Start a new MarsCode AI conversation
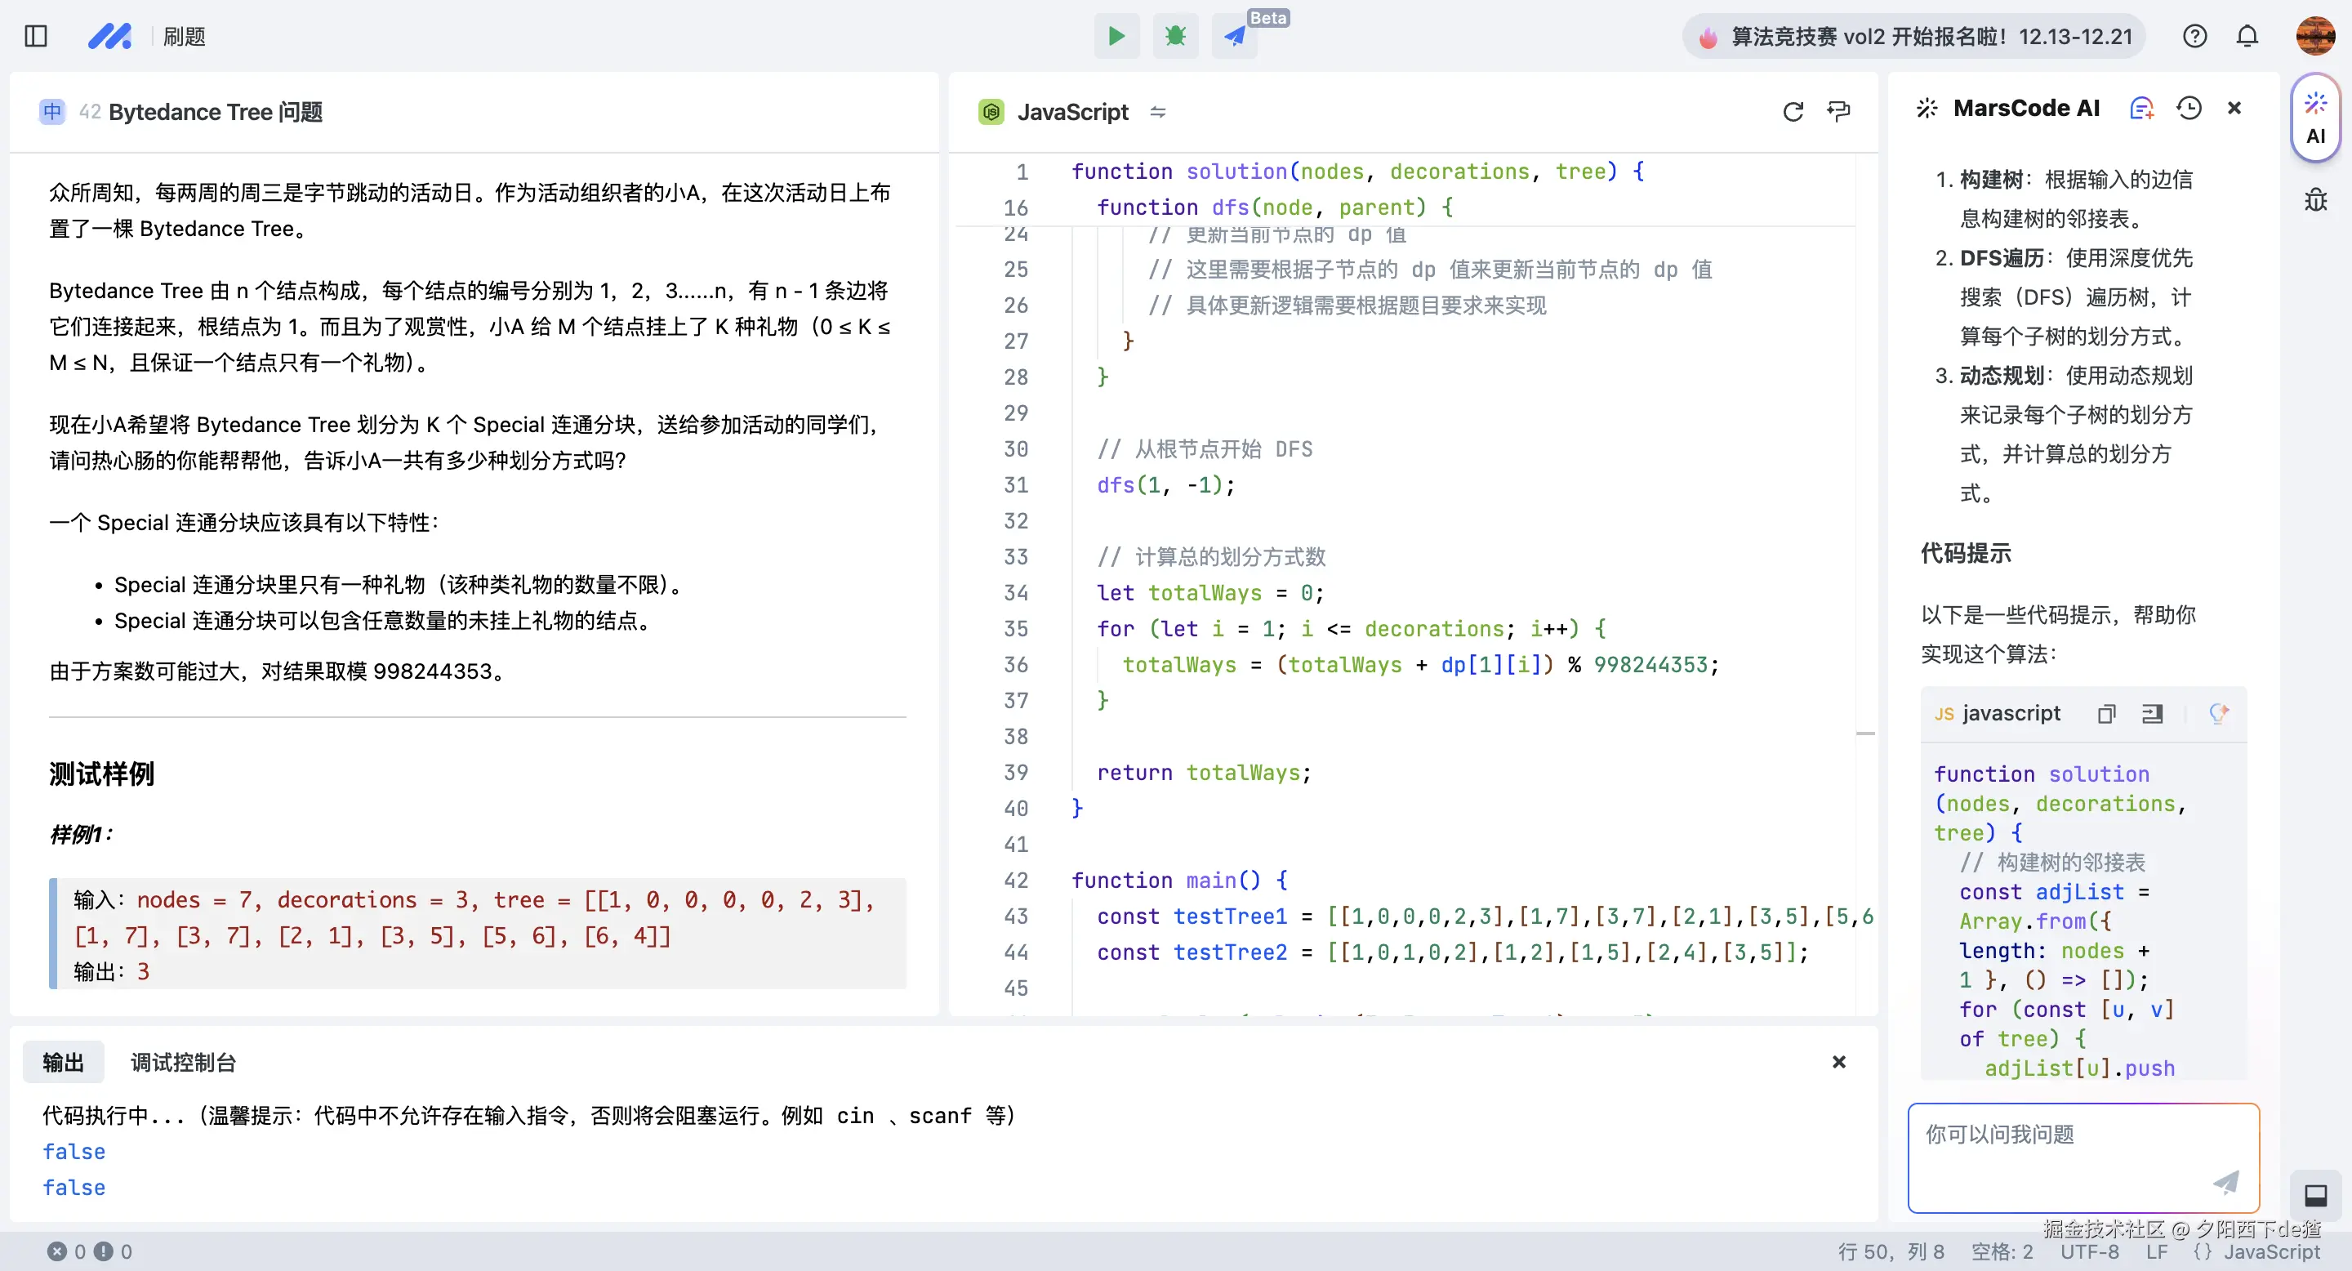This screenshot has width=2352, height=1271. coord(2142,107)
